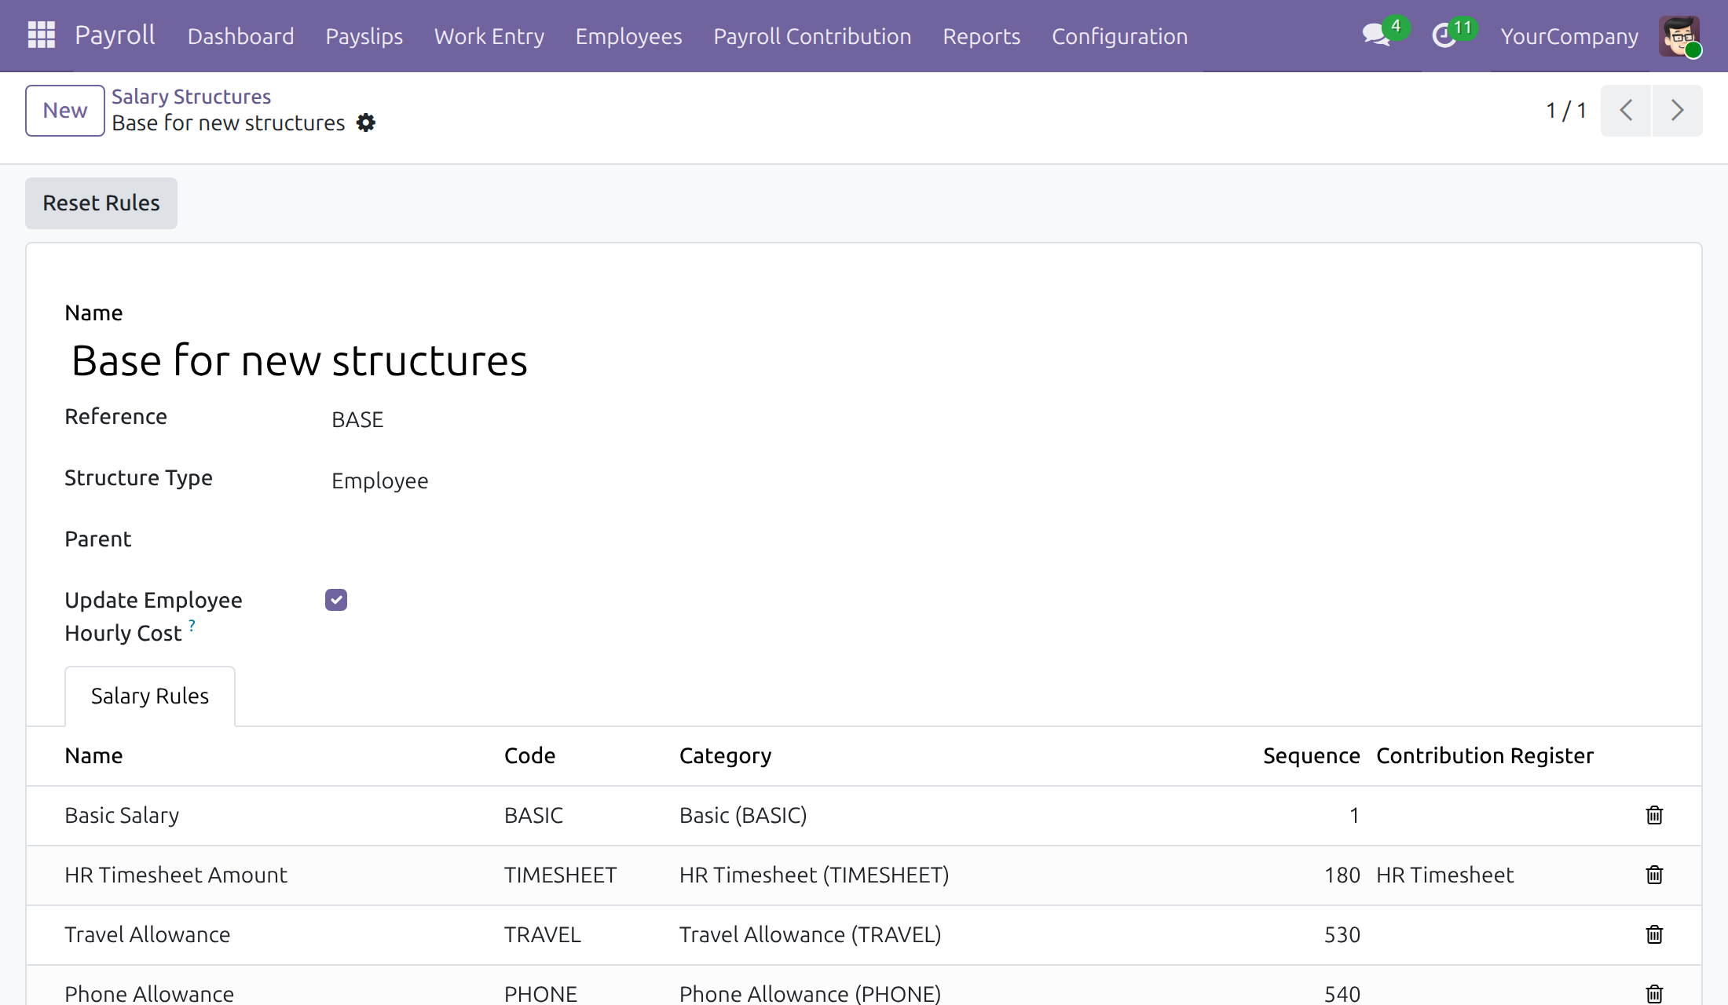This screenshot has height=1005, width=1728.
Task: Toggle Update Employee Hourly Cost checkbox
Action: click(336, 600)
